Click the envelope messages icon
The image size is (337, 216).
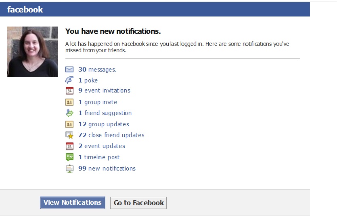tap(69, 70)
